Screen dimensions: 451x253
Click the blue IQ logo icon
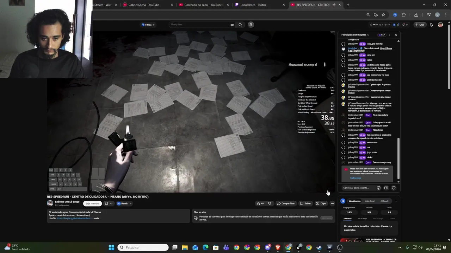(343, 201)
